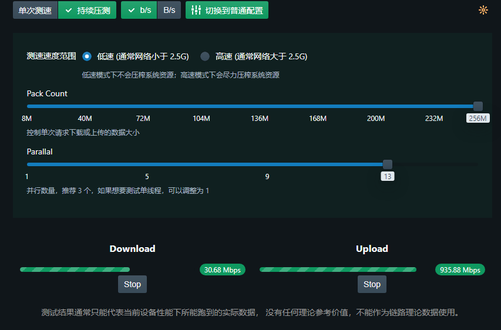The image size is (501, 330).
Task: Click the 测试结果 disclaimer text at bottom
Action: click(x=250, y=312)
